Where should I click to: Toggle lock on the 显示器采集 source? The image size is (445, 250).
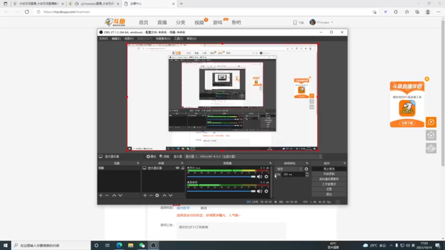point(182,168)
